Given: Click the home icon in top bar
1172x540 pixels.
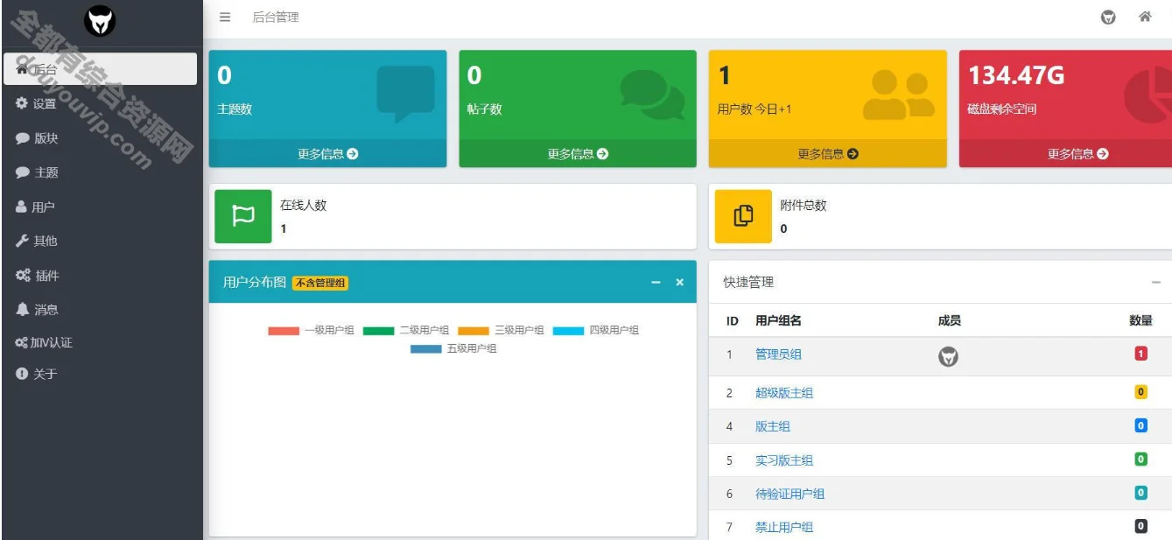Looking at the screenshot, I should [1146, 16].
